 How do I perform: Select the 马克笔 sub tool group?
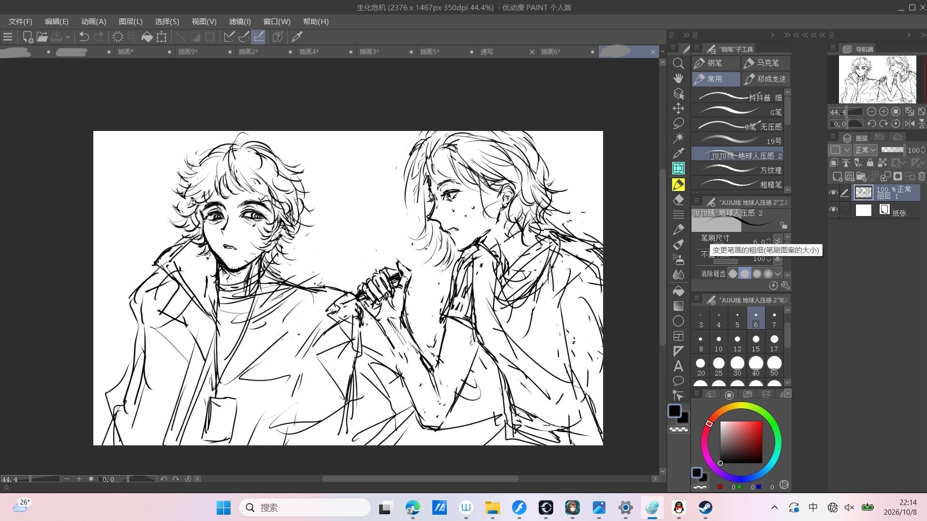[766, 63]
